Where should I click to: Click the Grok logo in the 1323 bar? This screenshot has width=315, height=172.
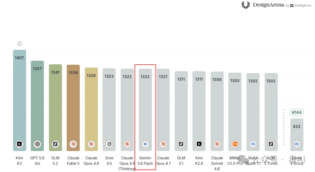point(109,144)
